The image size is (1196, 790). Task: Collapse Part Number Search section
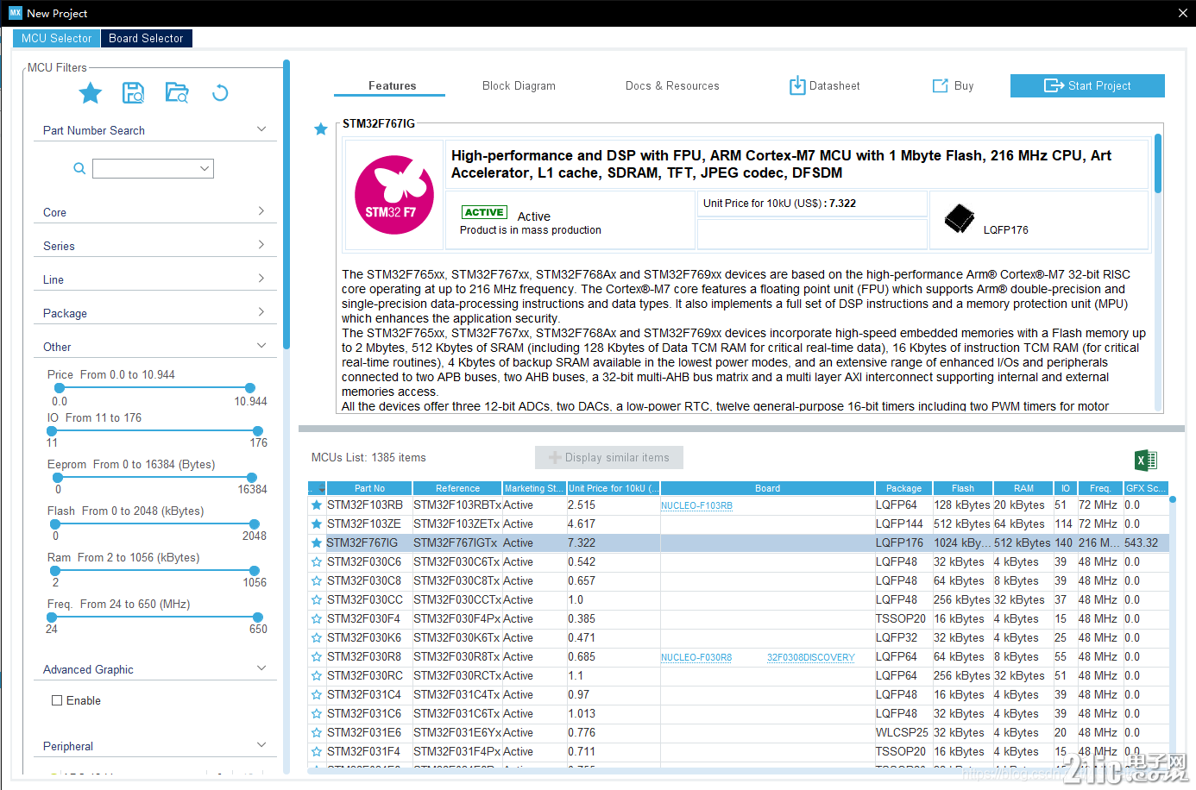261,129
